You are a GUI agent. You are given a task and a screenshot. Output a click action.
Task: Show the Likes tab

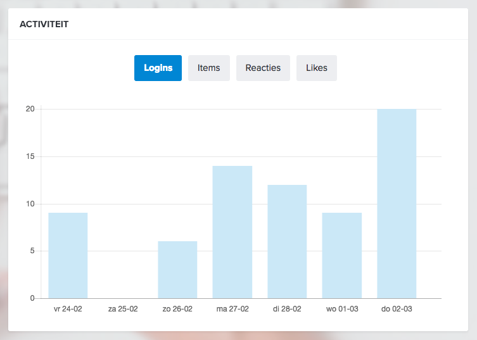coord(316,68)
